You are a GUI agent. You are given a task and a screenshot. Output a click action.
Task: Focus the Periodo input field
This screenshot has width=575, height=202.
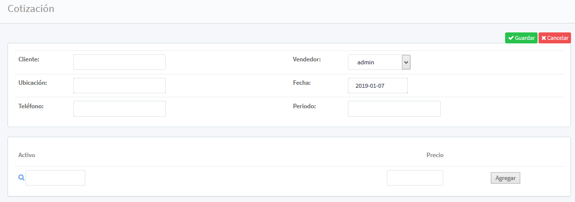coord(394,109)
